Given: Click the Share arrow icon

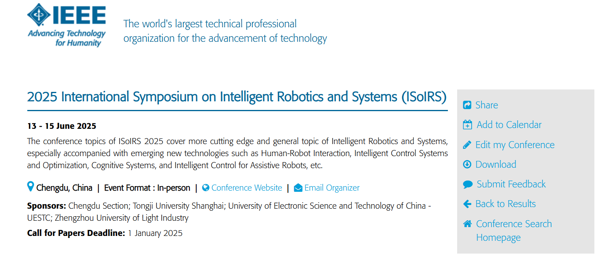Looking at the screenshot, I should click(467, 105).
